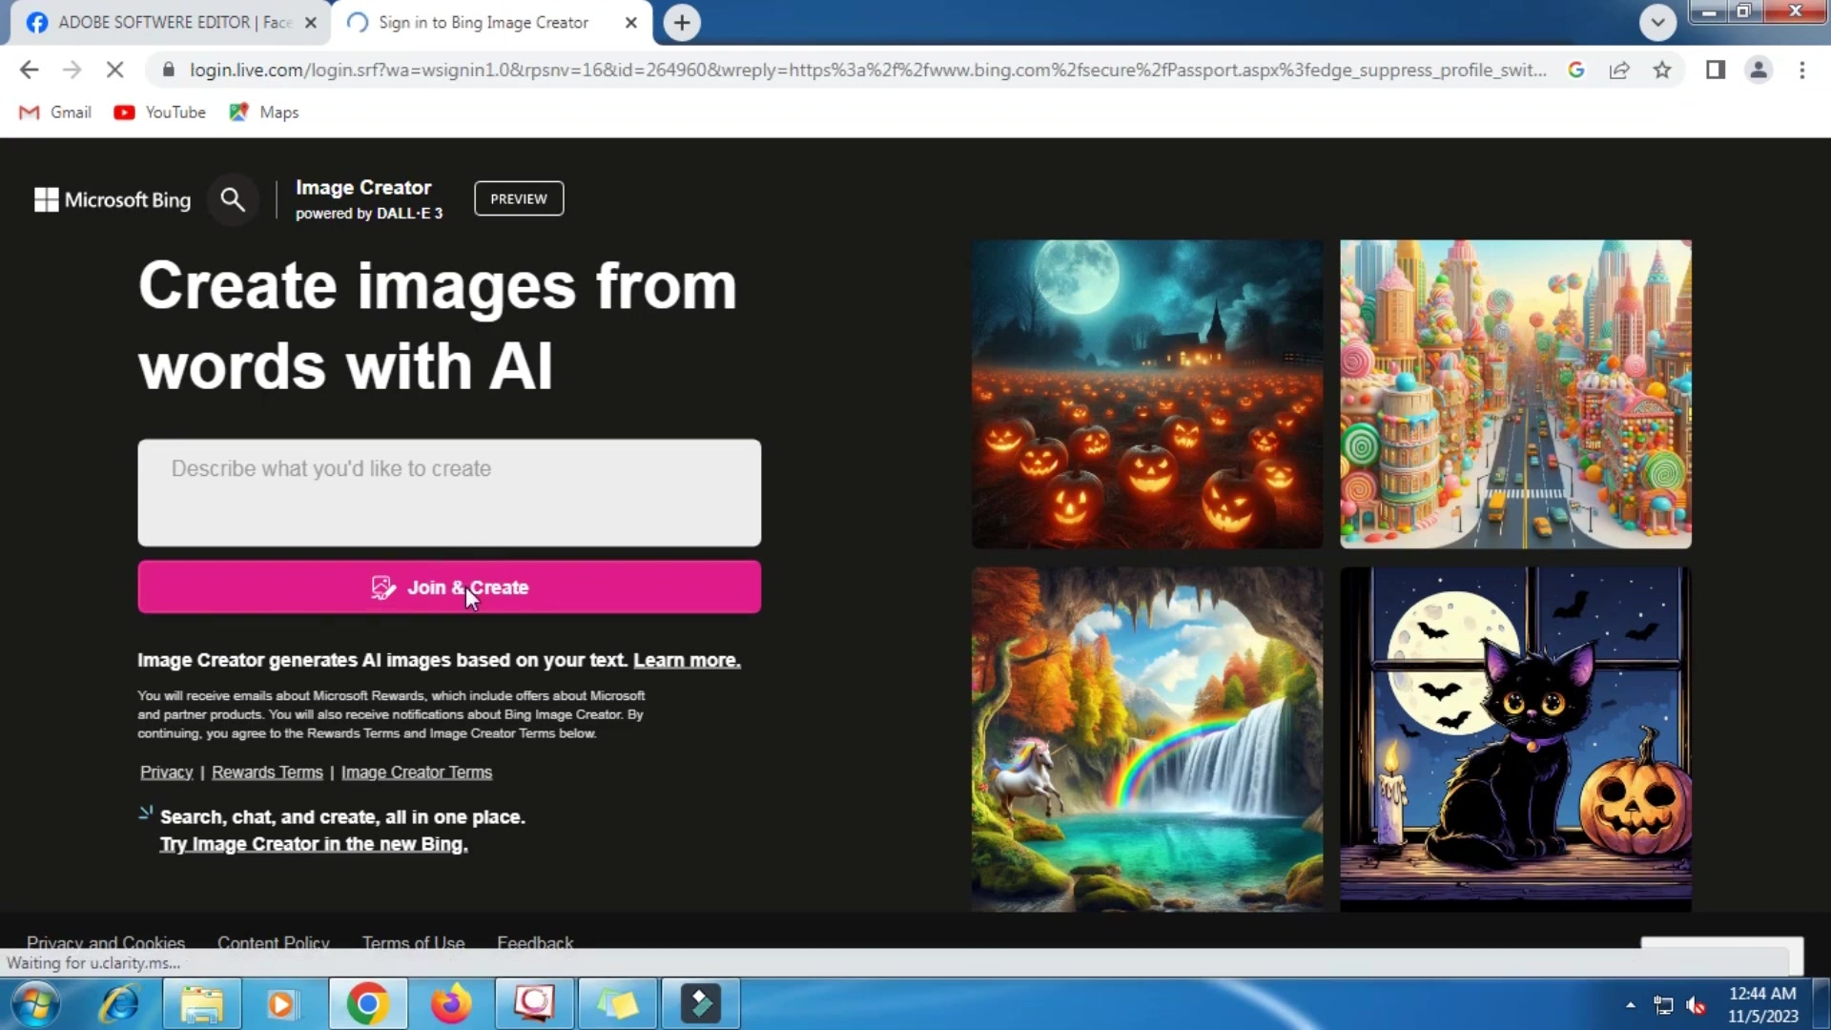Open the Chrome profile avatar

pyautogui.click(x=1759, y=70)
